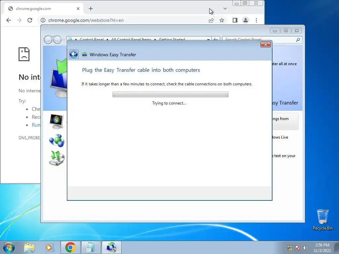Open the Chrome three-dot menu

point(257,20)
